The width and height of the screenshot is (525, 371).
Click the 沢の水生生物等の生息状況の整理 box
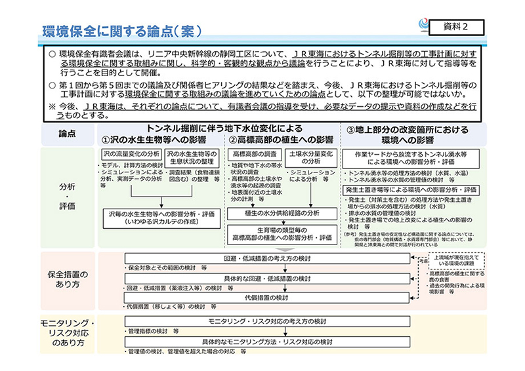click(192, 158)
